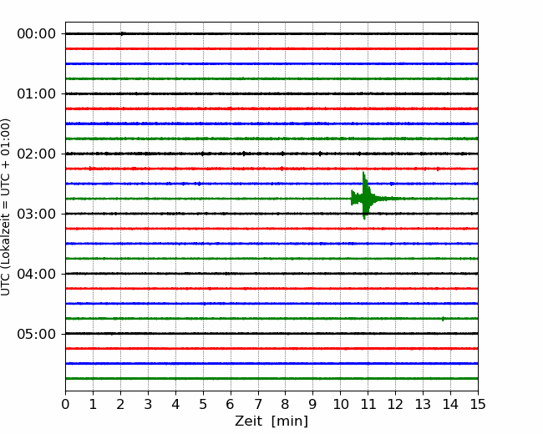The width and height of the screenshot is (543, 434).
Task: Click the x-axis tick label 3
Action: click(148, 404)
